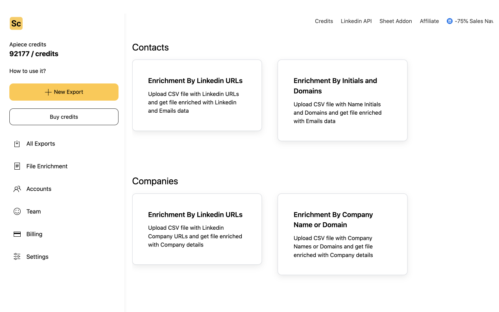Select the Team smiley icon
This screenshot has width=499, height=312.
(x=17, y=211)
